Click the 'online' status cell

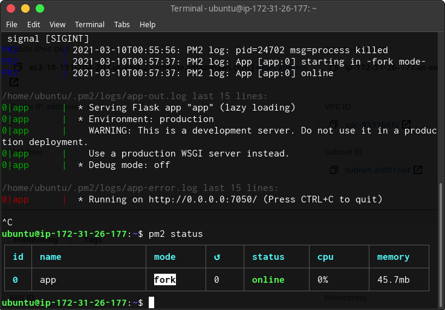268,280
